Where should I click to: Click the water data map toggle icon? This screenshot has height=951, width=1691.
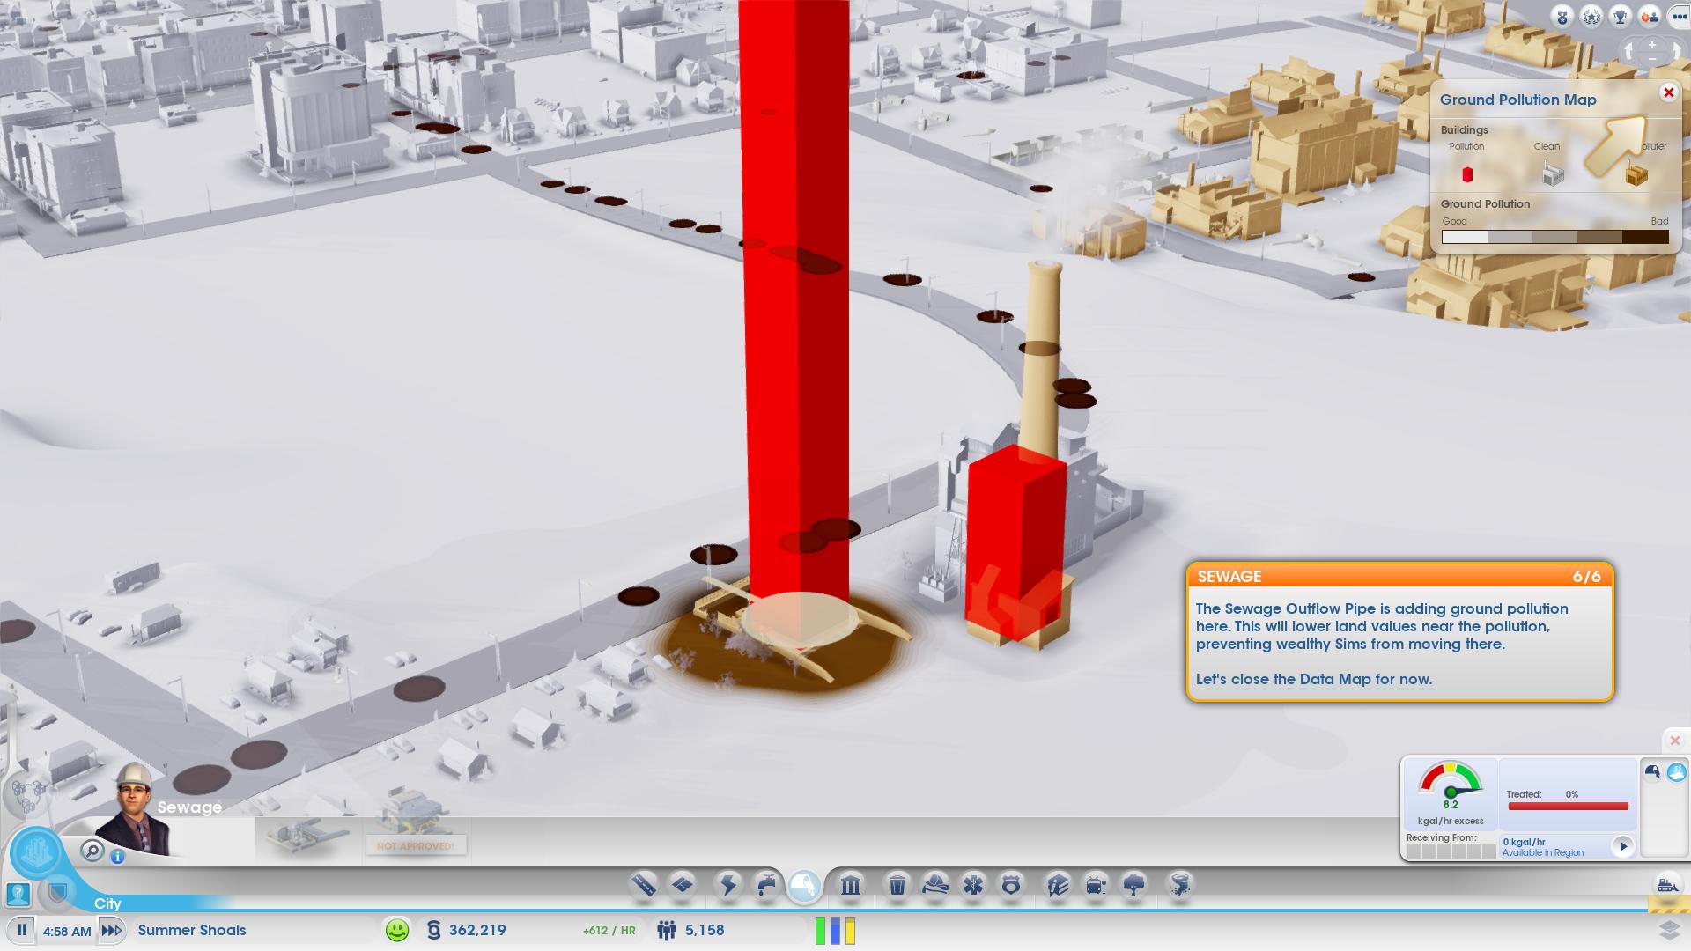coord(1676,772)
